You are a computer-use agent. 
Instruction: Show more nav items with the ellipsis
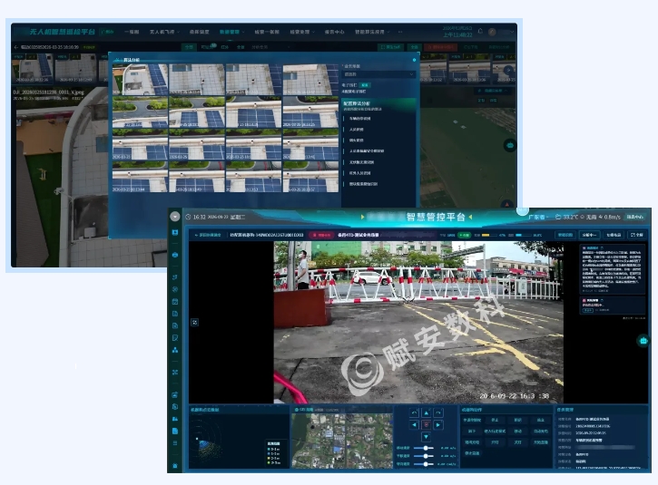[400, 32]
